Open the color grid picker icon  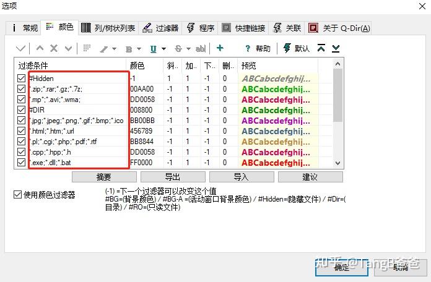[x=87, y=48]
